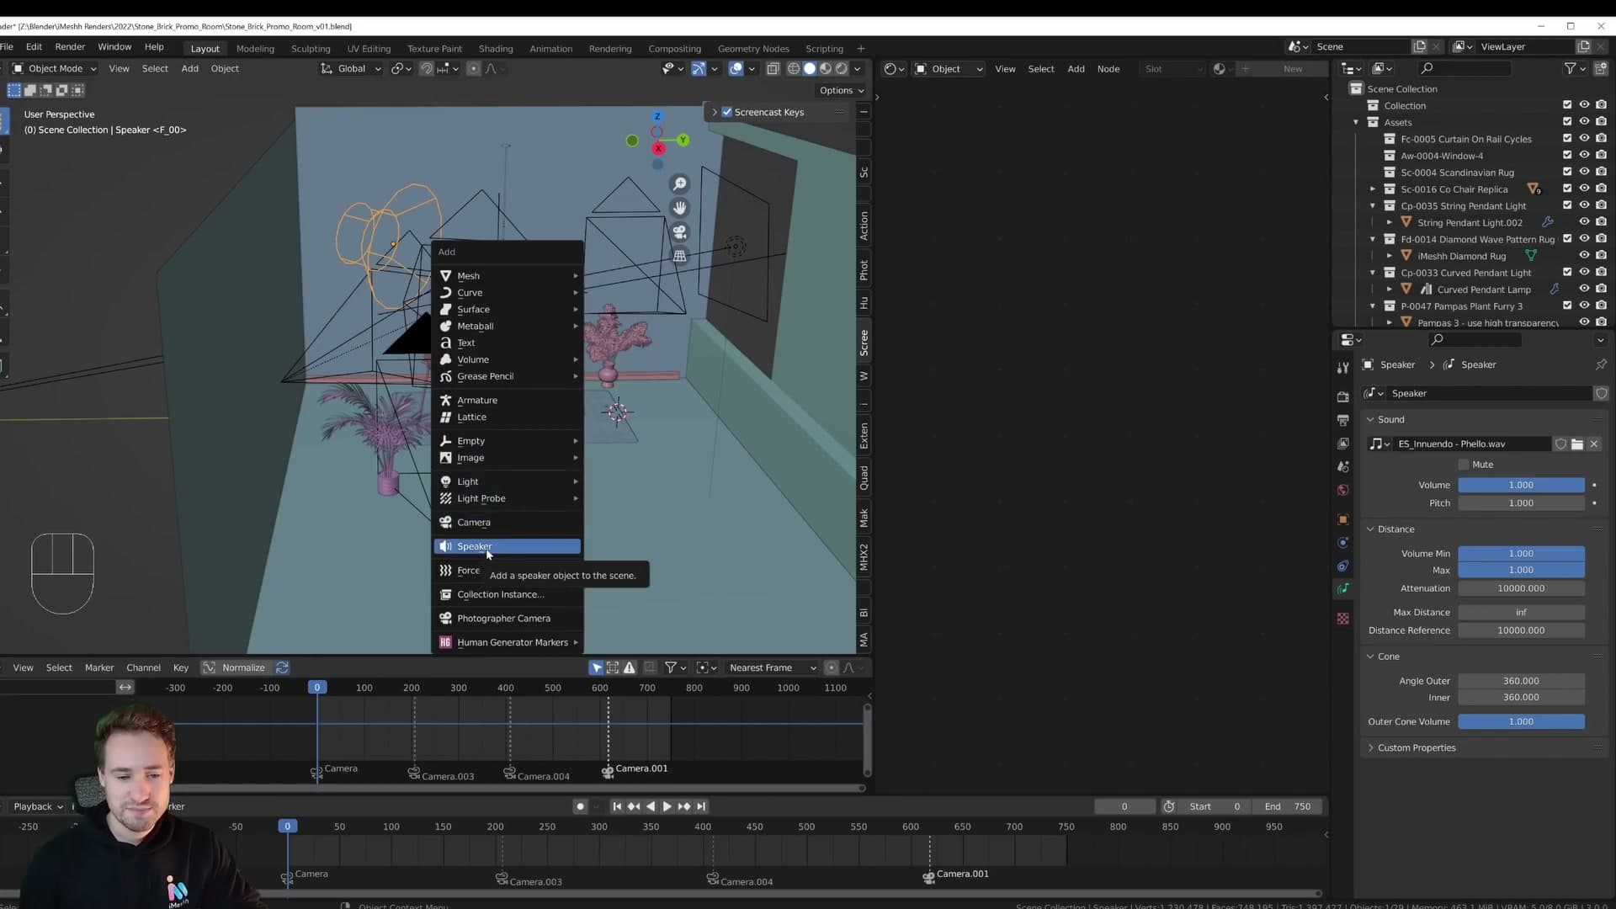Open the Object Mode dropdown
This screenshot has height=909, width=1616.
pos(54,69)
